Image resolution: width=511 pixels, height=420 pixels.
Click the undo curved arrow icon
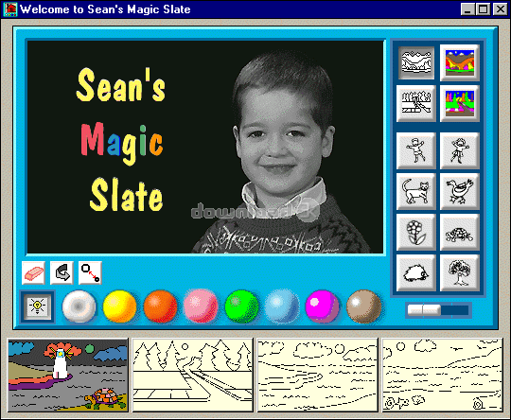[x=62, y=272]
